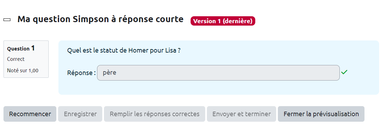Screen dimensions: 385x130
Task: Select Remplir les réponses correctes button
Action: coord(154,114)
